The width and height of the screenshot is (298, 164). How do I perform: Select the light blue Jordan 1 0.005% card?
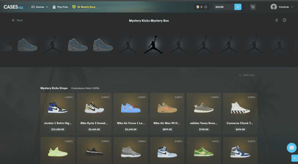click(x=167, y=151)
